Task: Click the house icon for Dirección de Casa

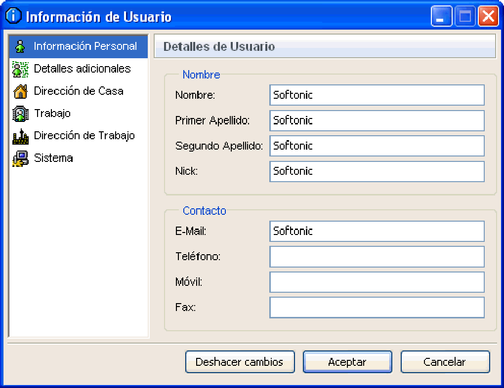Action: point(20,91)
